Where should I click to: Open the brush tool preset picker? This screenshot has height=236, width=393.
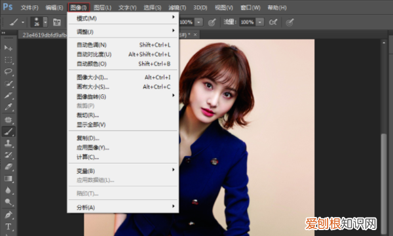pyautogui.click(x=14, y=22)
